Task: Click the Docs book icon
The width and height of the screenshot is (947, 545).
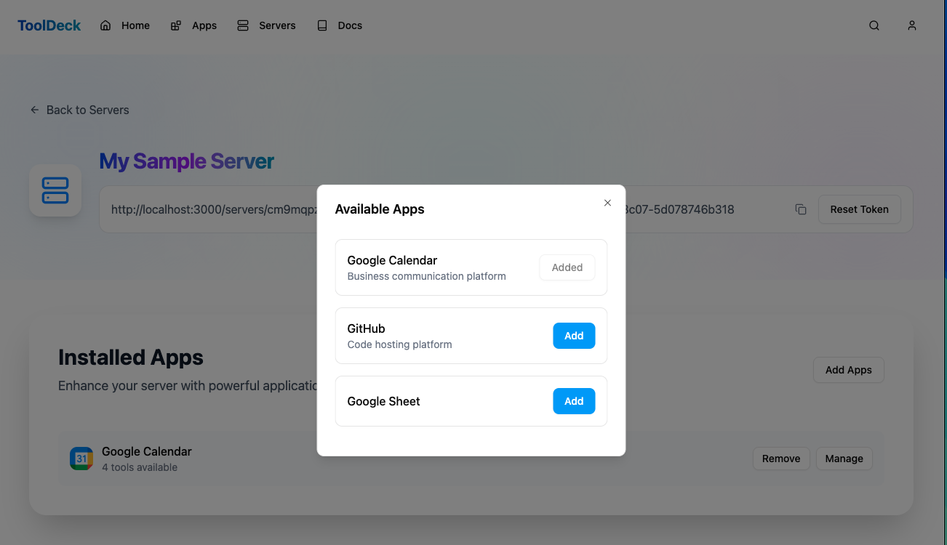Action: [322, 25]
